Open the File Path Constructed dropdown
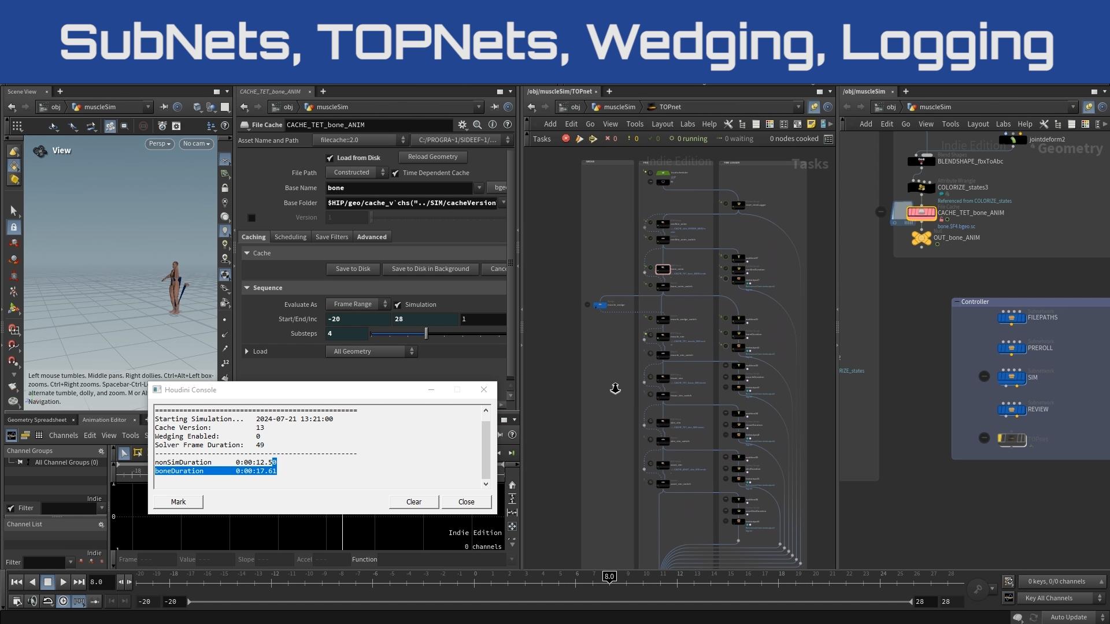Screen dimensions: 1110x624 tap(357, 173)
